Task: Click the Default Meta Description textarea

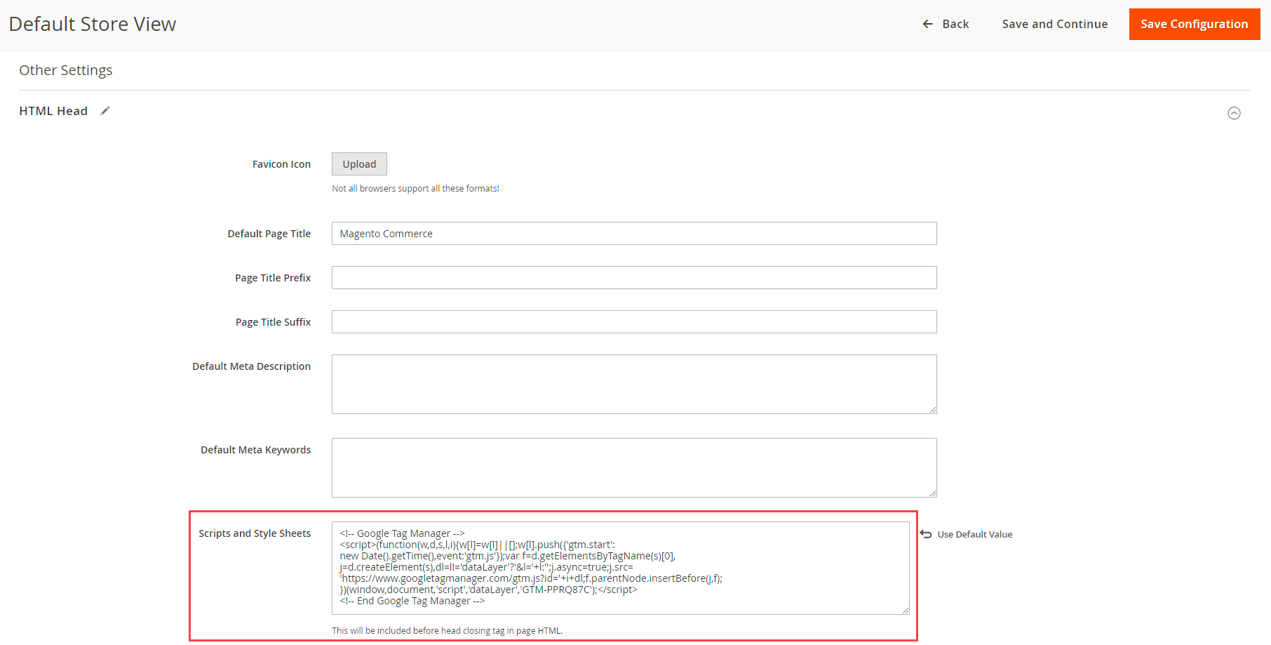Action: [x=634, y=384]
